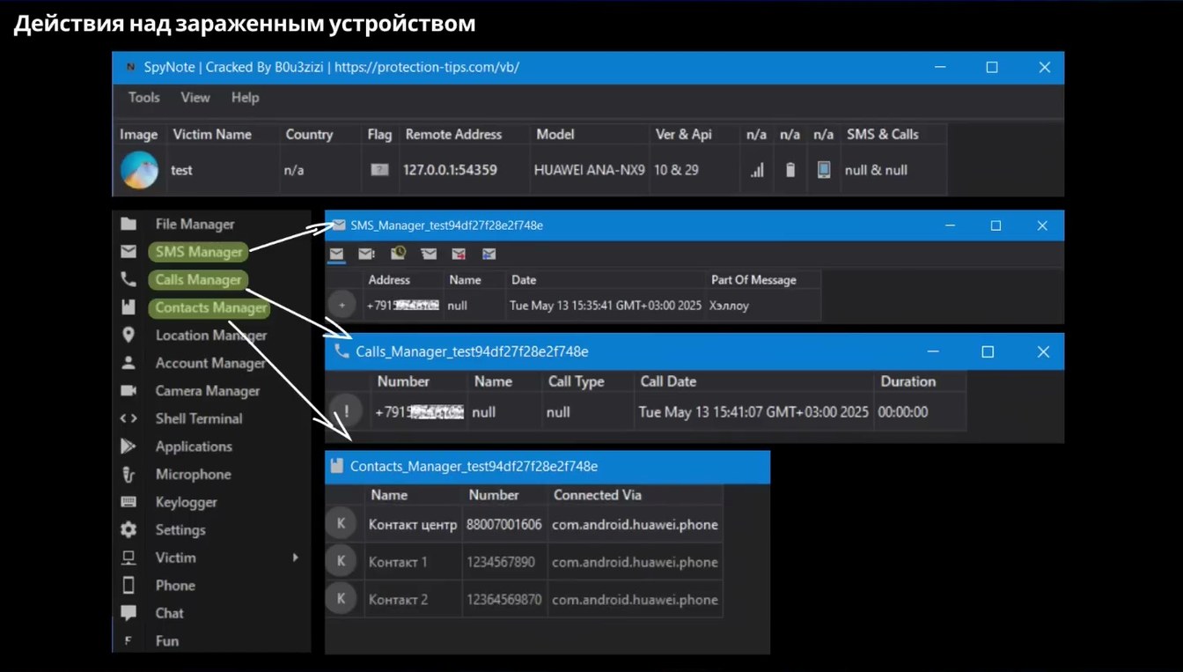
Task: Click the phone screen icon in victim row
Action: point(823,170)
